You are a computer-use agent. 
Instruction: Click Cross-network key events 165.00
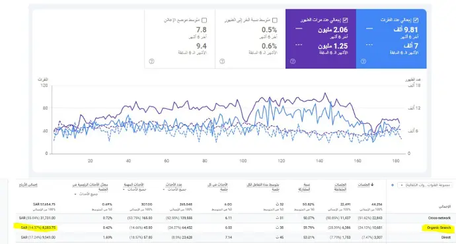pyautogui.click(x=147, y=218)
